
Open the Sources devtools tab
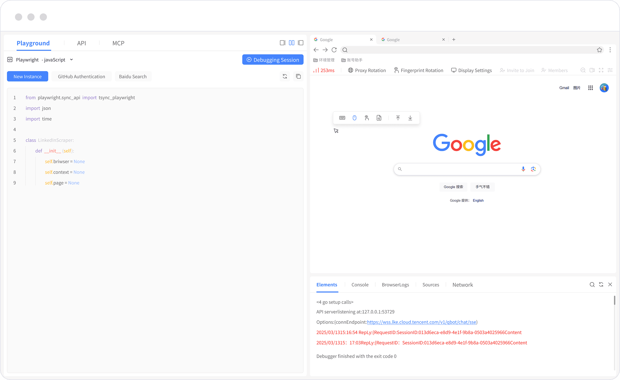click(x=431, y=285)
